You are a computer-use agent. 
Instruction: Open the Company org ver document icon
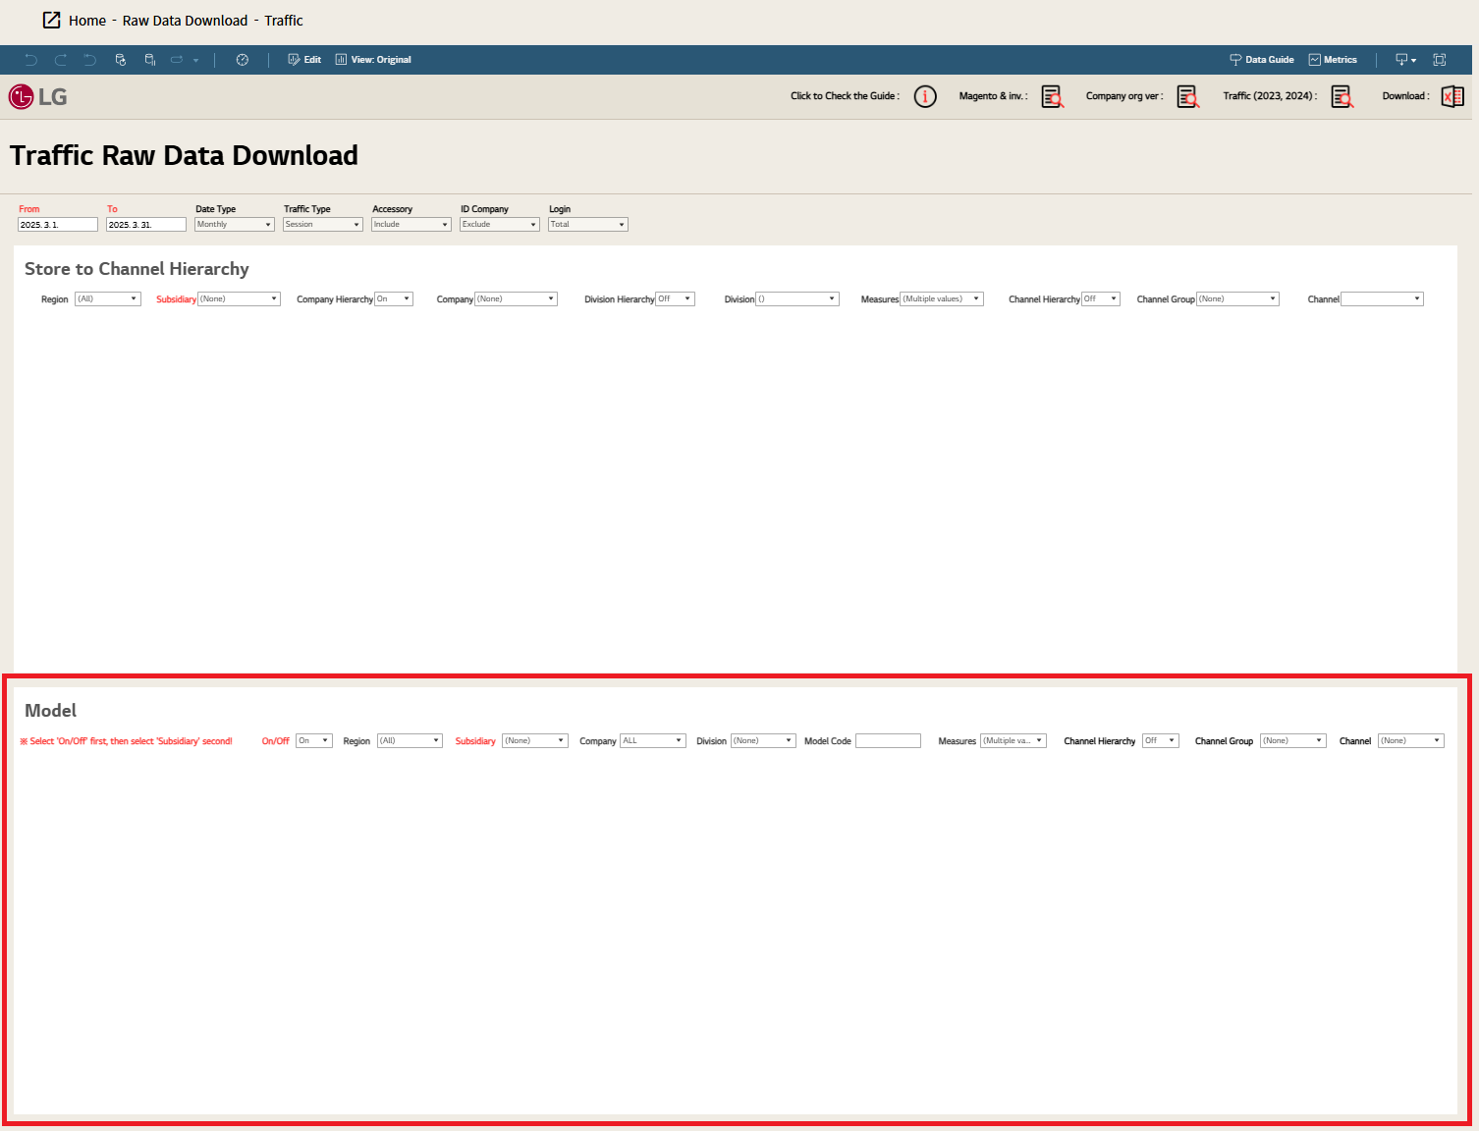tap(1187, 96)
